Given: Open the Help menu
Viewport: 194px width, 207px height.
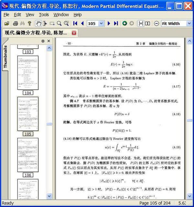Looking at the screenshot, I should point(78,15).
